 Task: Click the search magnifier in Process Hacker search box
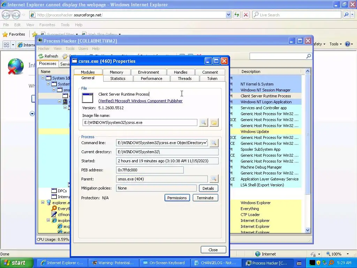click(309, 56)
